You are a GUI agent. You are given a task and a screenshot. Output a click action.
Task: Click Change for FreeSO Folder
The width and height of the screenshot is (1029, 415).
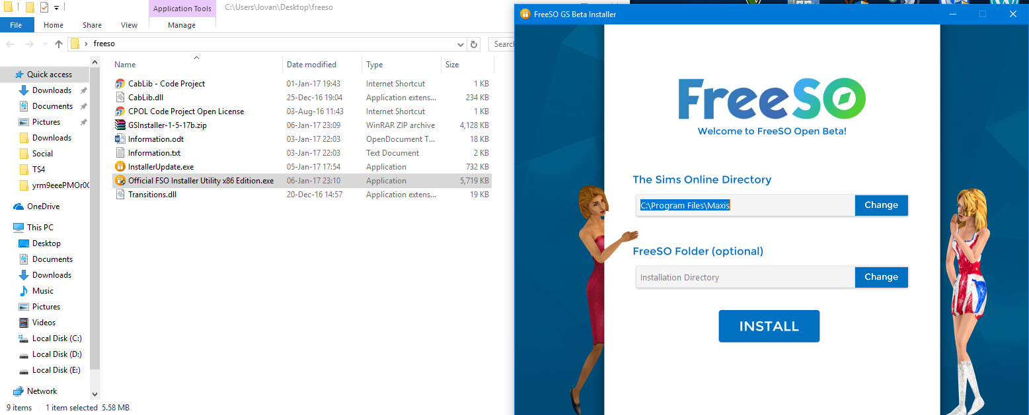pos(881,277)
